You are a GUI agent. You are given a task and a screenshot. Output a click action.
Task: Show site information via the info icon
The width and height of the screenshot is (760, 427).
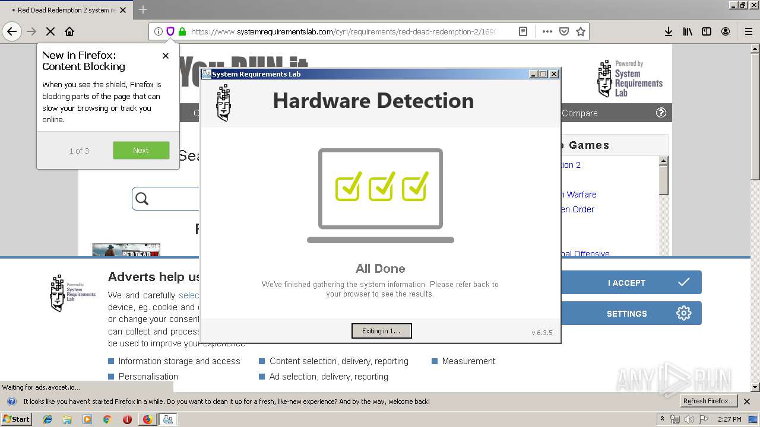[158, 31]
